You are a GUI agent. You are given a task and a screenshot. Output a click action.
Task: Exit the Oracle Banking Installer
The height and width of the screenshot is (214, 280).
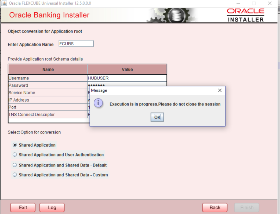22,207
